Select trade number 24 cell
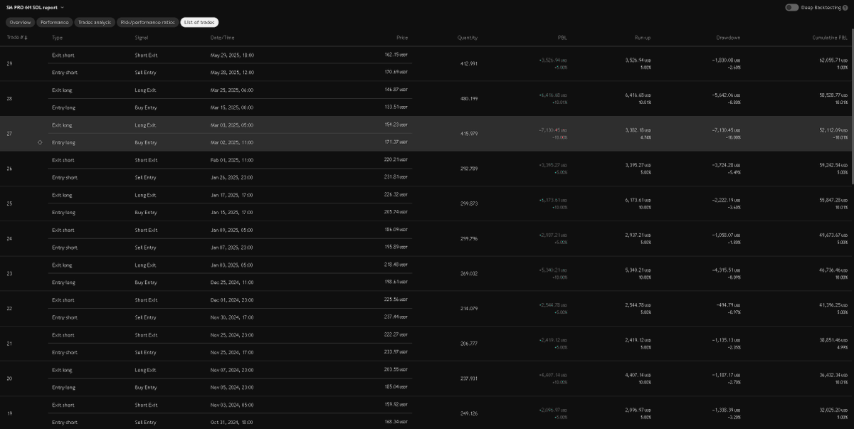 9,238
